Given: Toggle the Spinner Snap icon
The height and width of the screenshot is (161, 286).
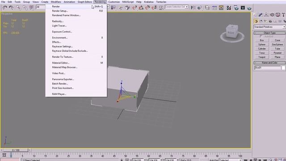Looking at the screenshot, I should (154, 8).
